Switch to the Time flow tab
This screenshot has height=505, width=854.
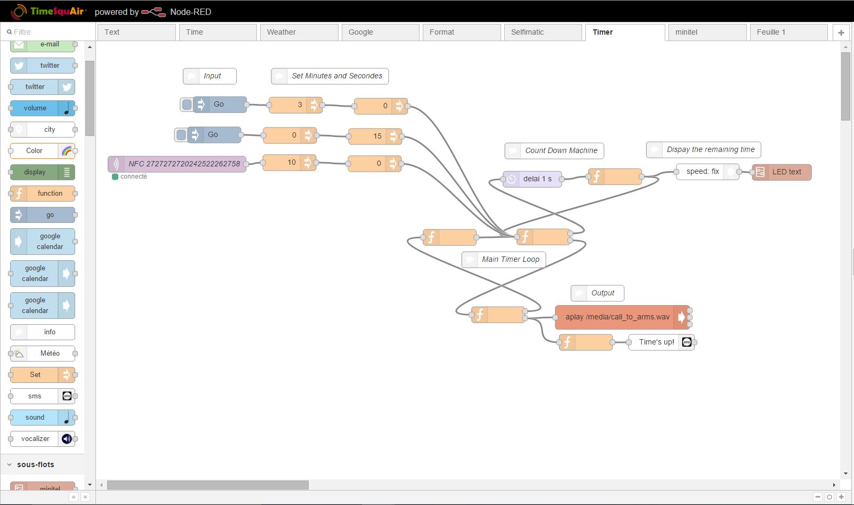coord(217,33)
